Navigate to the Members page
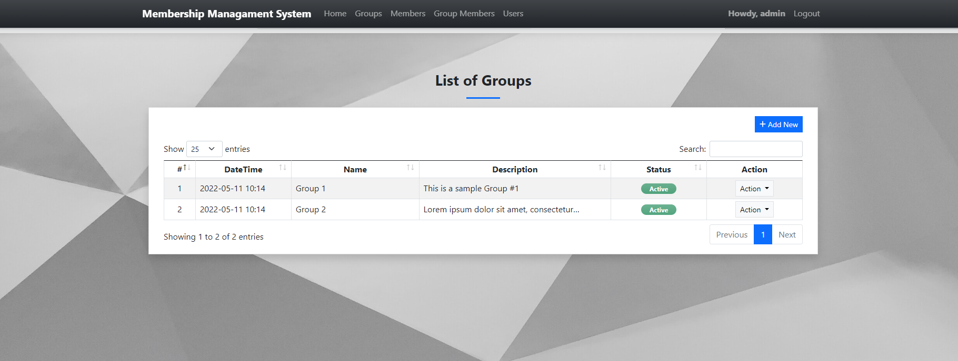Viewport: 958px width, 361px height. [407, 14]
